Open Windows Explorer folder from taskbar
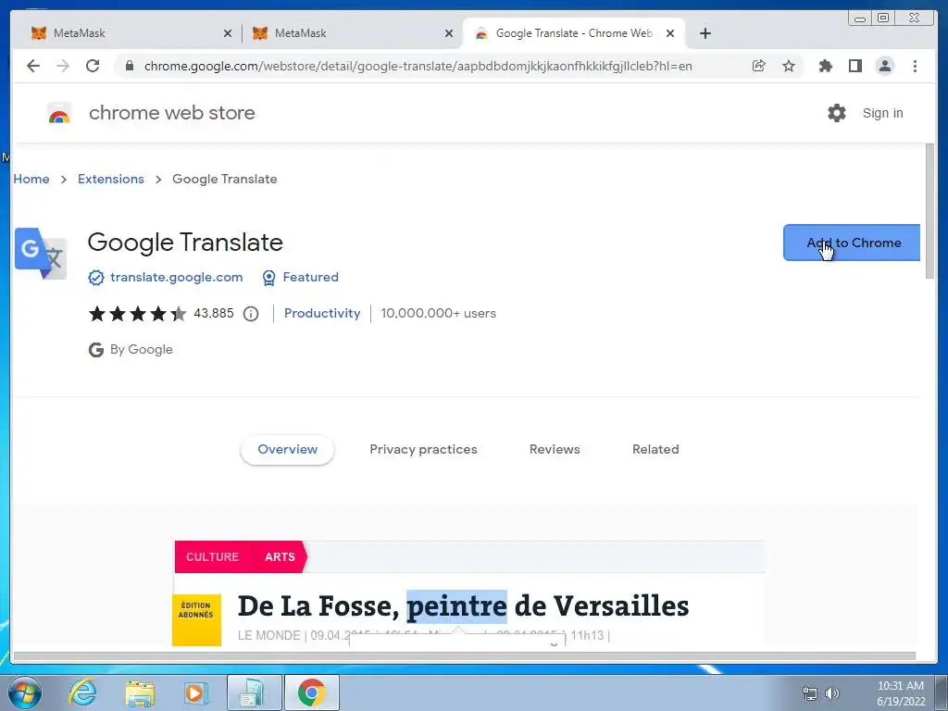This screenshot has width=948, height=711. coord(140,692)
